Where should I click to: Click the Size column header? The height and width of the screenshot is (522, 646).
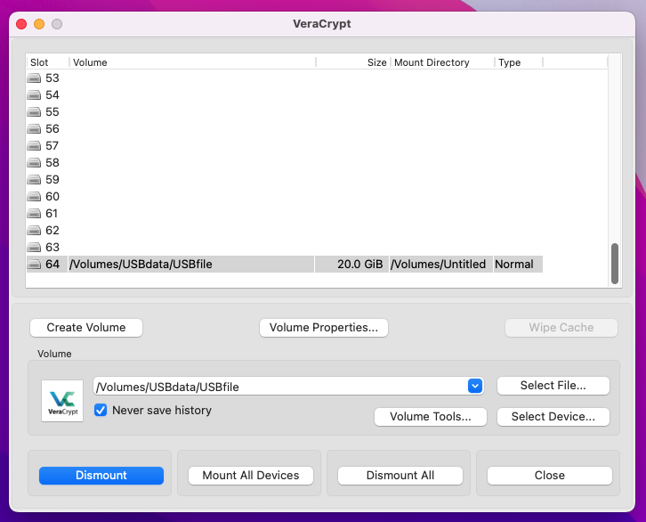point(352,63)
